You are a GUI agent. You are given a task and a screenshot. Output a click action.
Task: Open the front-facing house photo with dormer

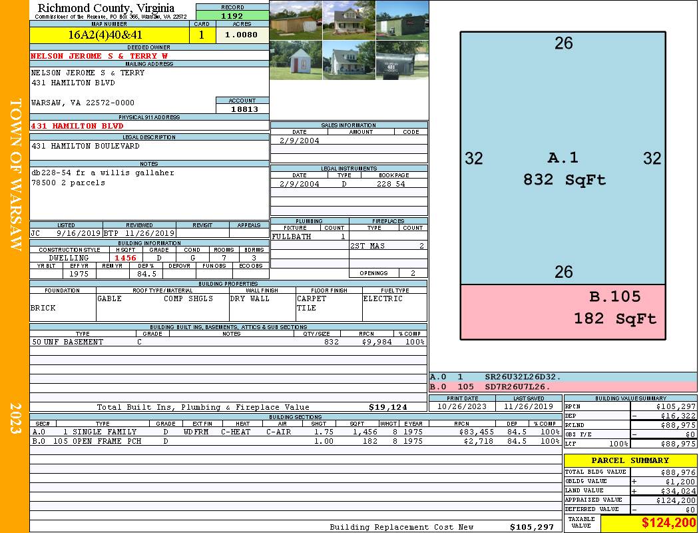349,20
